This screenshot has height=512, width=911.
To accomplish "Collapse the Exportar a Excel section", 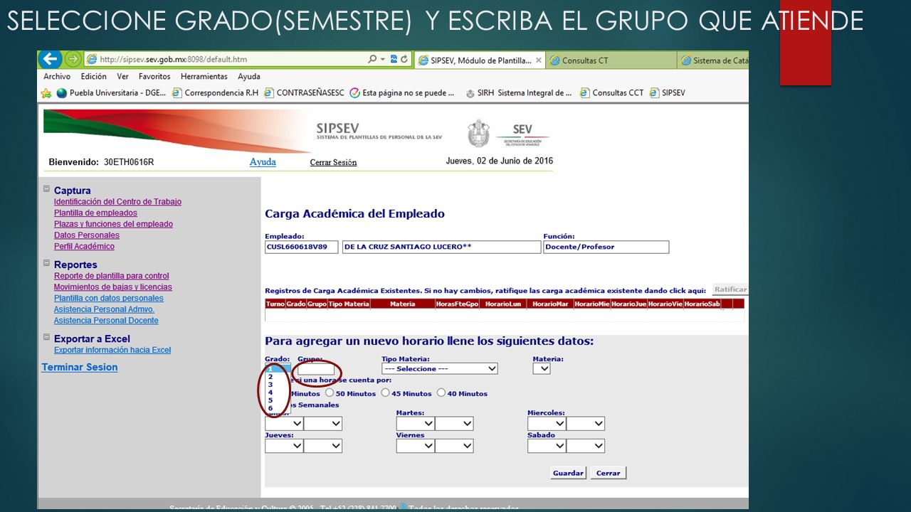I will [x=47, y=337].
